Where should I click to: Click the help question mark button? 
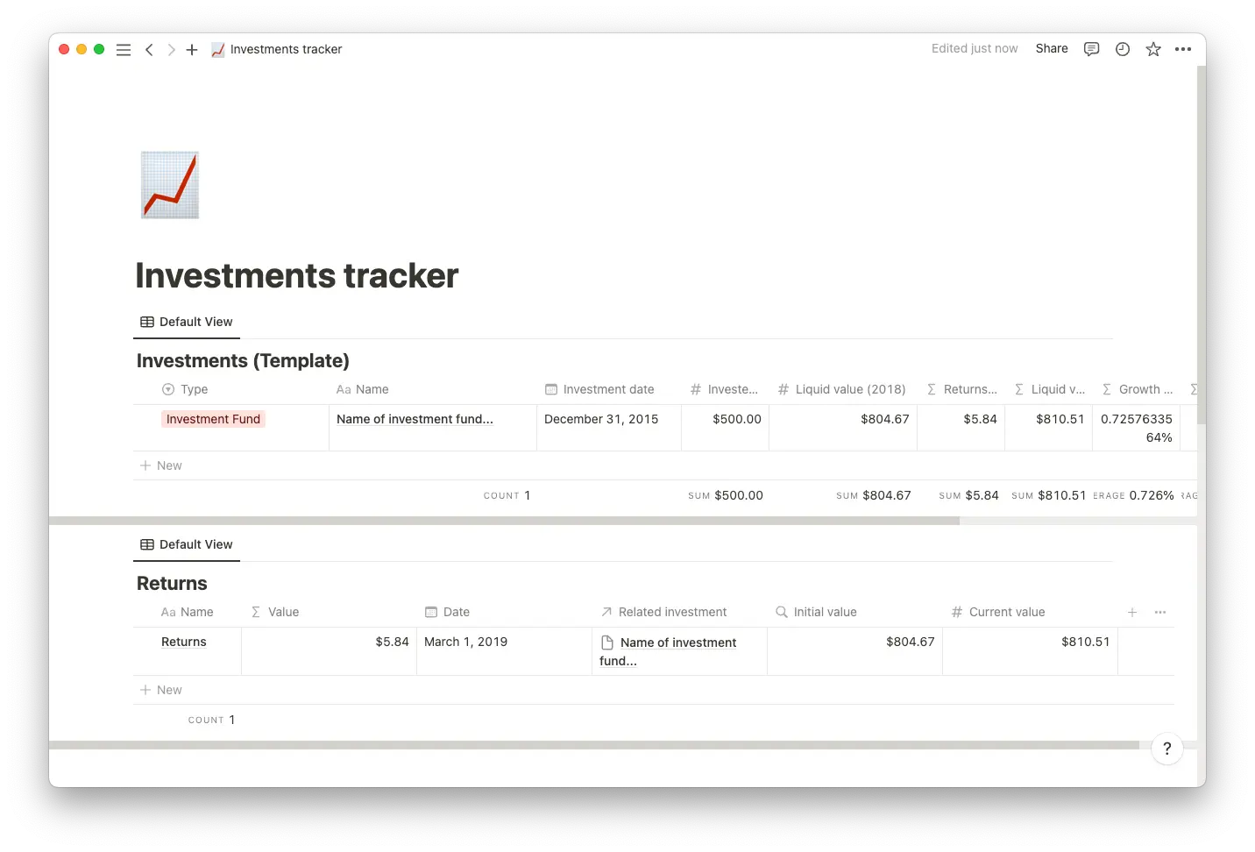(1166, 749)
